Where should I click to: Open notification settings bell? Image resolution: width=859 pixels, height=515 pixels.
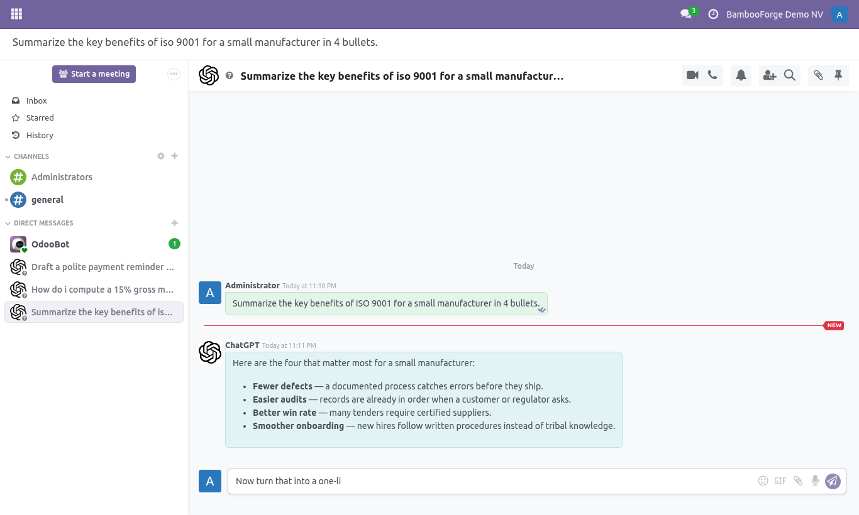point(741,75)
